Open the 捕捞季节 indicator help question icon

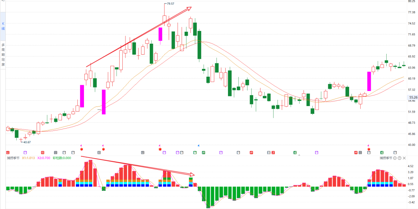[399, 158]
